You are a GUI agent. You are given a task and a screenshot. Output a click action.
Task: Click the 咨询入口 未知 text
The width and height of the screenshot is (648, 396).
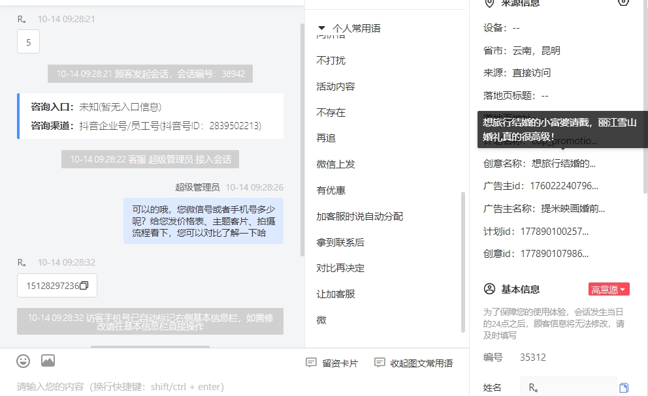120,107
